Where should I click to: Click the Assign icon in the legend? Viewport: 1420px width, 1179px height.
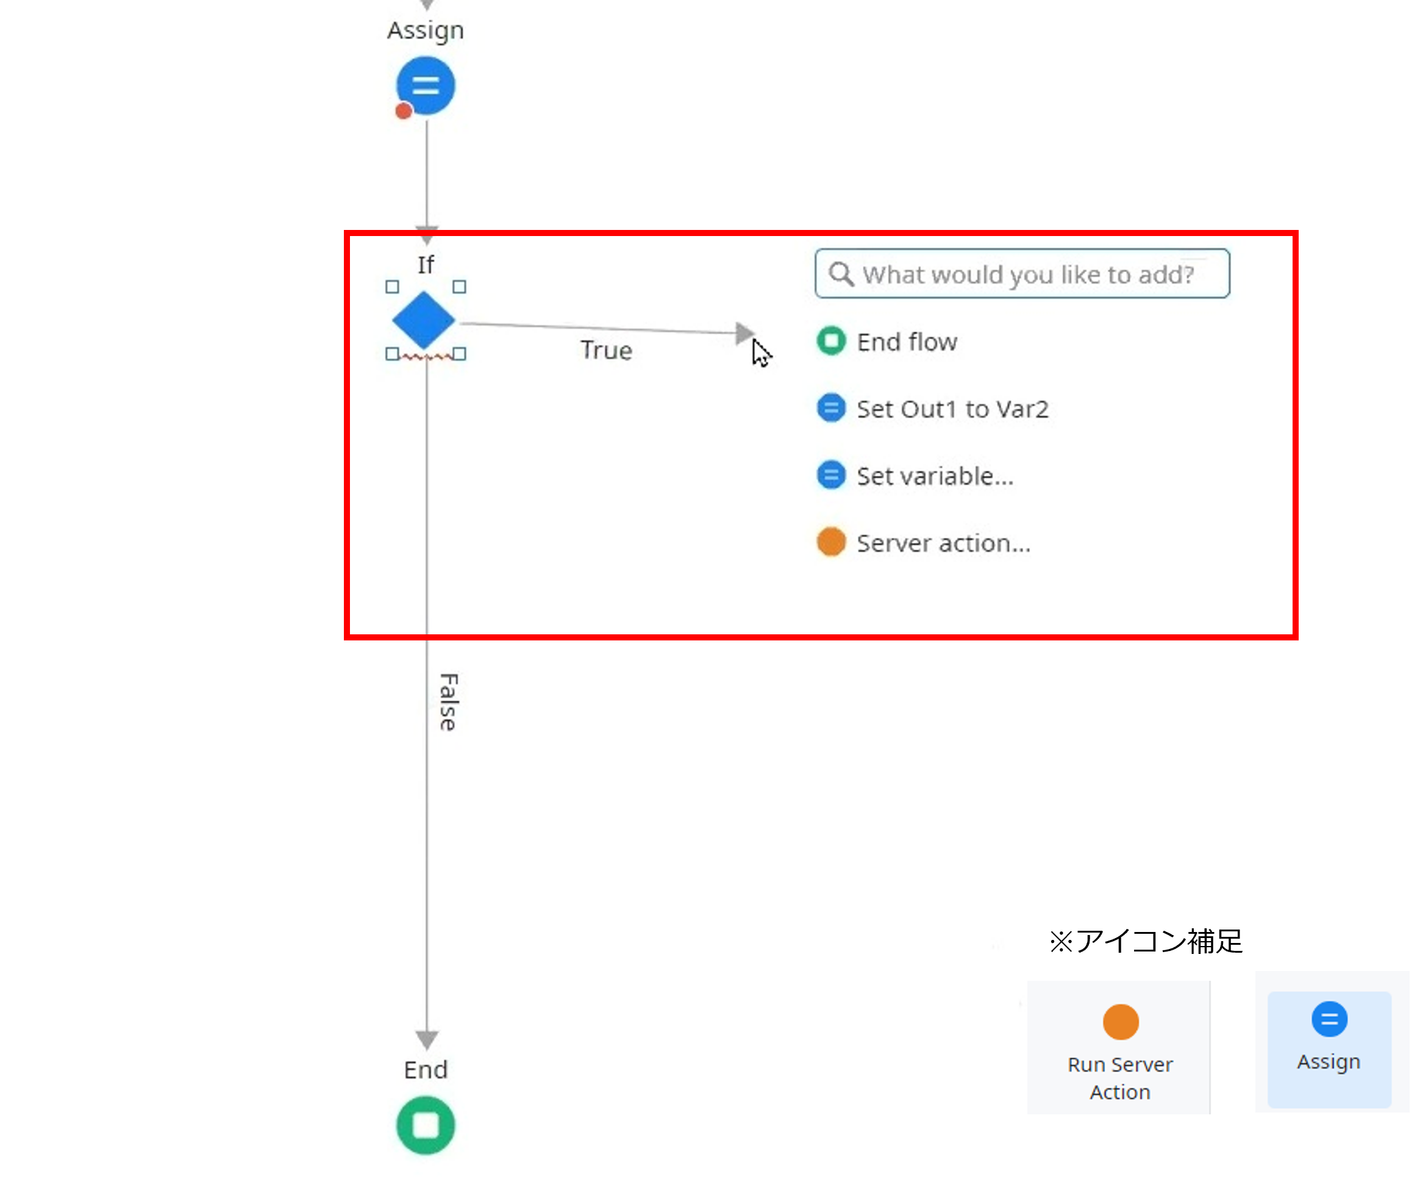point(1329,1019)
